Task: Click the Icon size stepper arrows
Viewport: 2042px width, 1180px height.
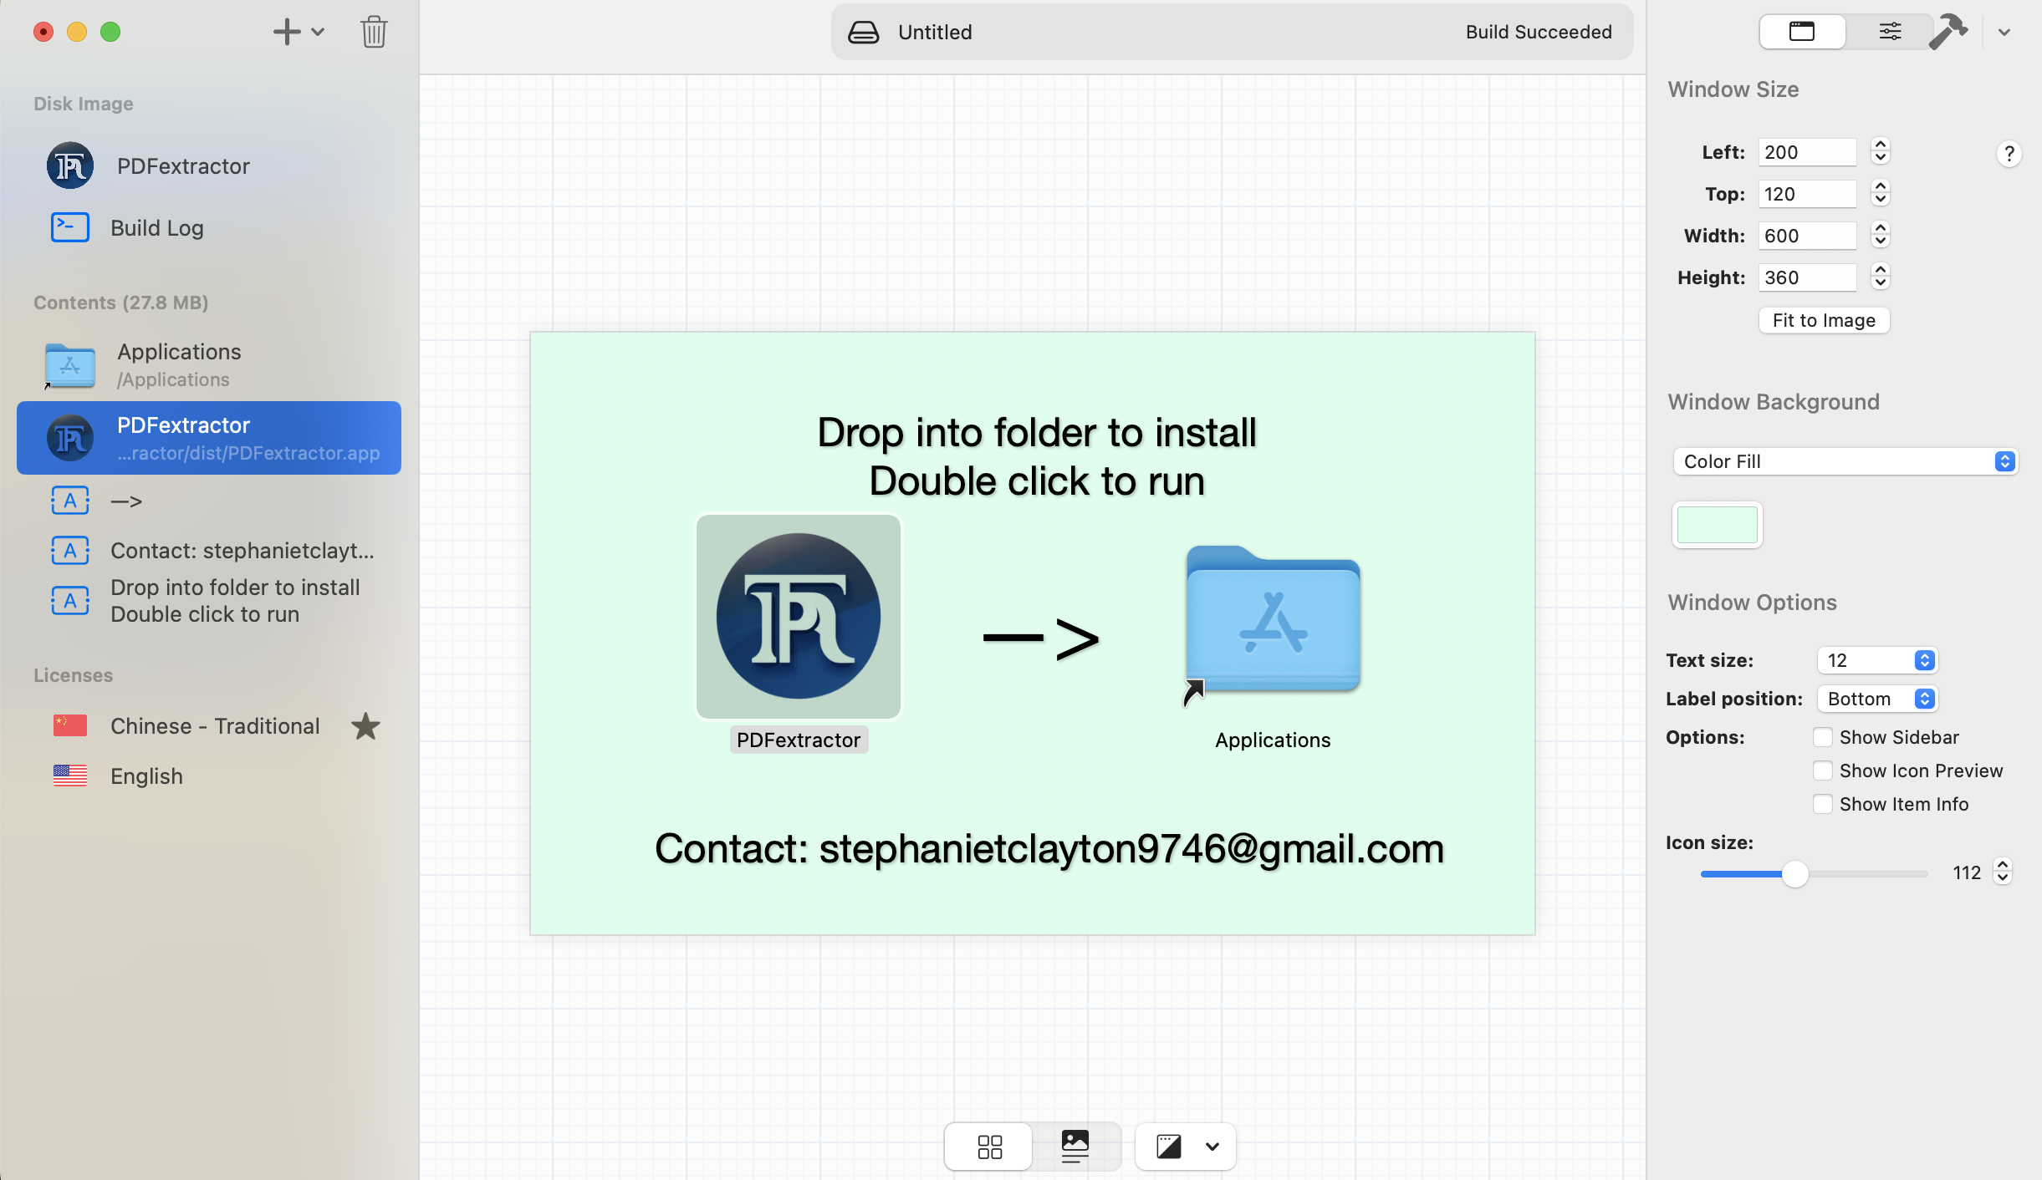Action: (2002, 872)
